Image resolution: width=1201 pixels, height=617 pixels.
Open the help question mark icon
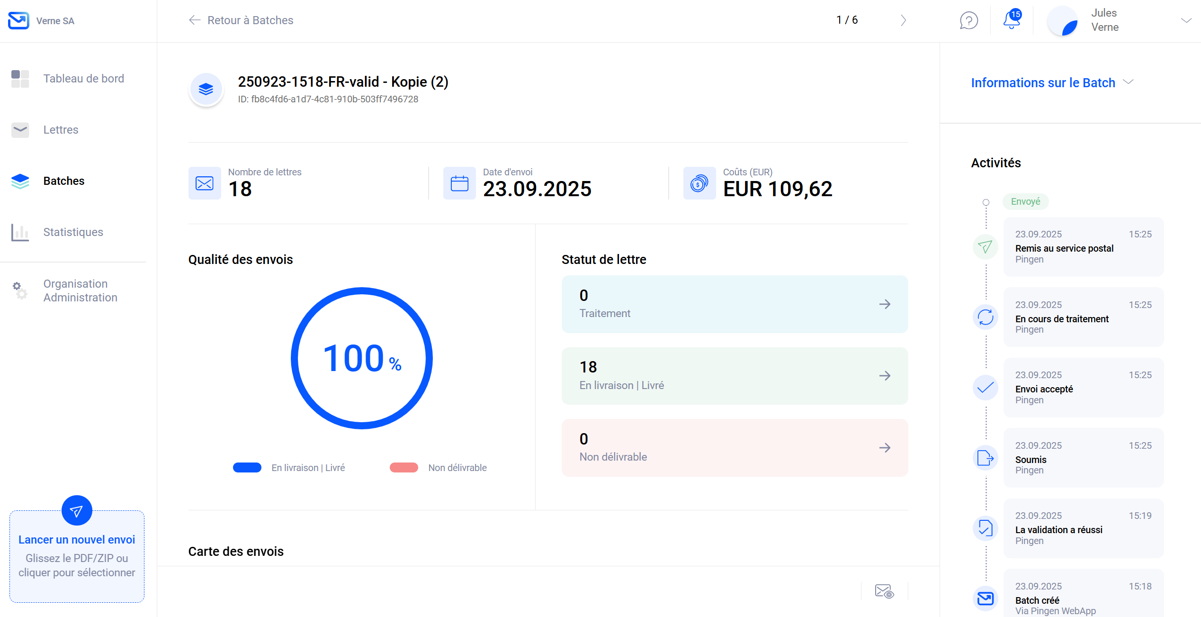coord(968,20)
